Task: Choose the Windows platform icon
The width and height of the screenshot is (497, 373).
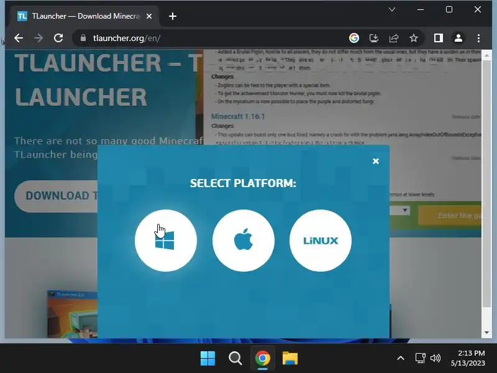Action: point(166,241)
